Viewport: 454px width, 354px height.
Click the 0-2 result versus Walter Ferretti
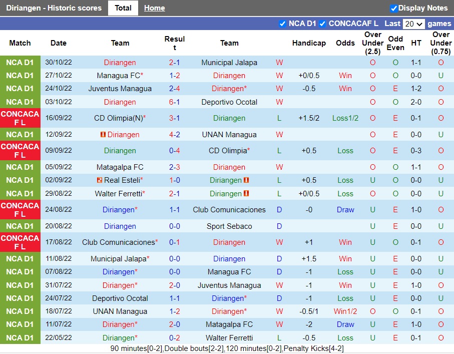point(175,338)
